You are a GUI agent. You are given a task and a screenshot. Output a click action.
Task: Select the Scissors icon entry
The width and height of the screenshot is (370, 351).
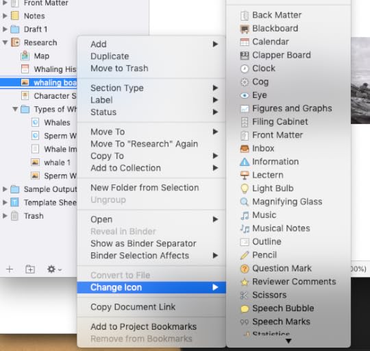click(288, 295)
